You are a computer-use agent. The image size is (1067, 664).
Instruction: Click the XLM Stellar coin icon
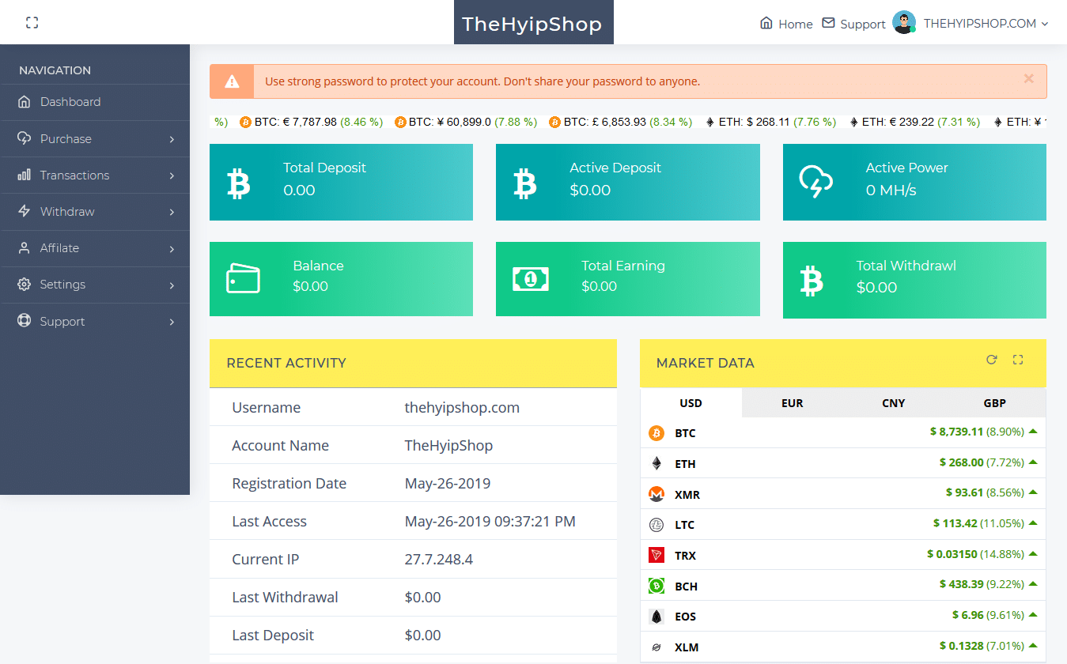tap(656, 647)
